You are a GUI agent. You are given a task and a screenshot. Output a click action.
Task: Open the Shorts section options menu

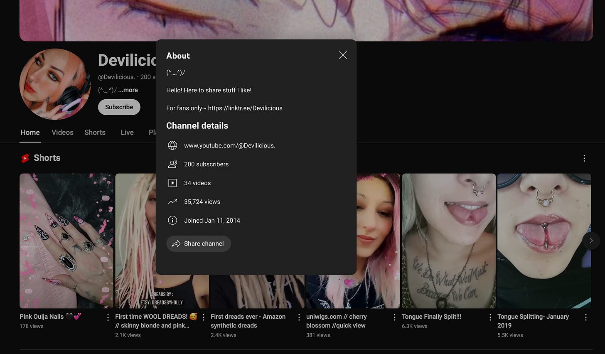tap(584, 158)
